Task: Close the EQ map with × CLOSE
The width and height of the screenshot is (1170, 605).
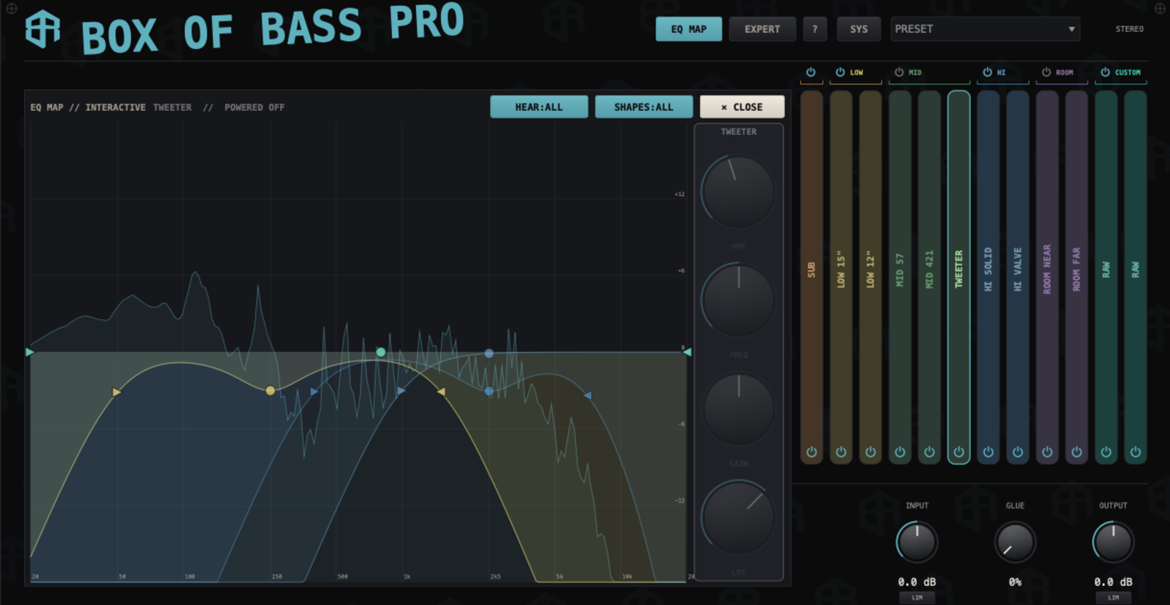Action: [742, 107]
